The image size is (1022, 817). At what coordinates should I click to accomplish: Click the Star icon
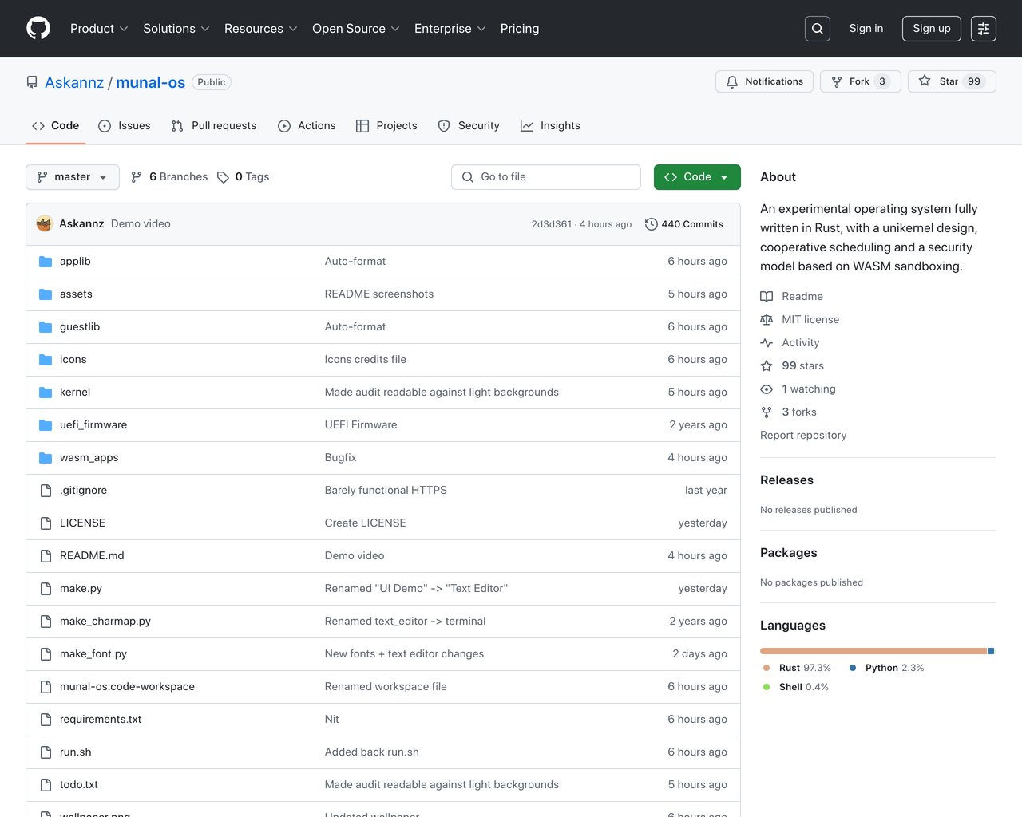(925, 81)
